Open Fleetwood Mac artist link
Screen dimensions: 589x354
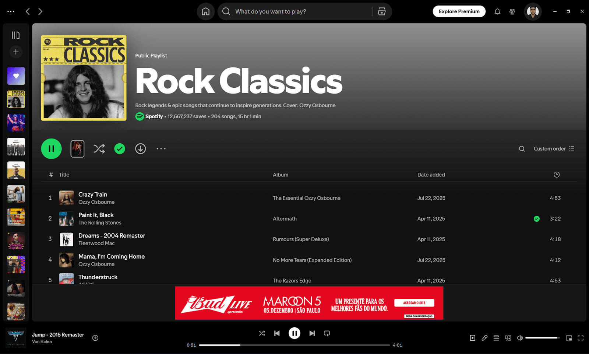coord(96,243)
